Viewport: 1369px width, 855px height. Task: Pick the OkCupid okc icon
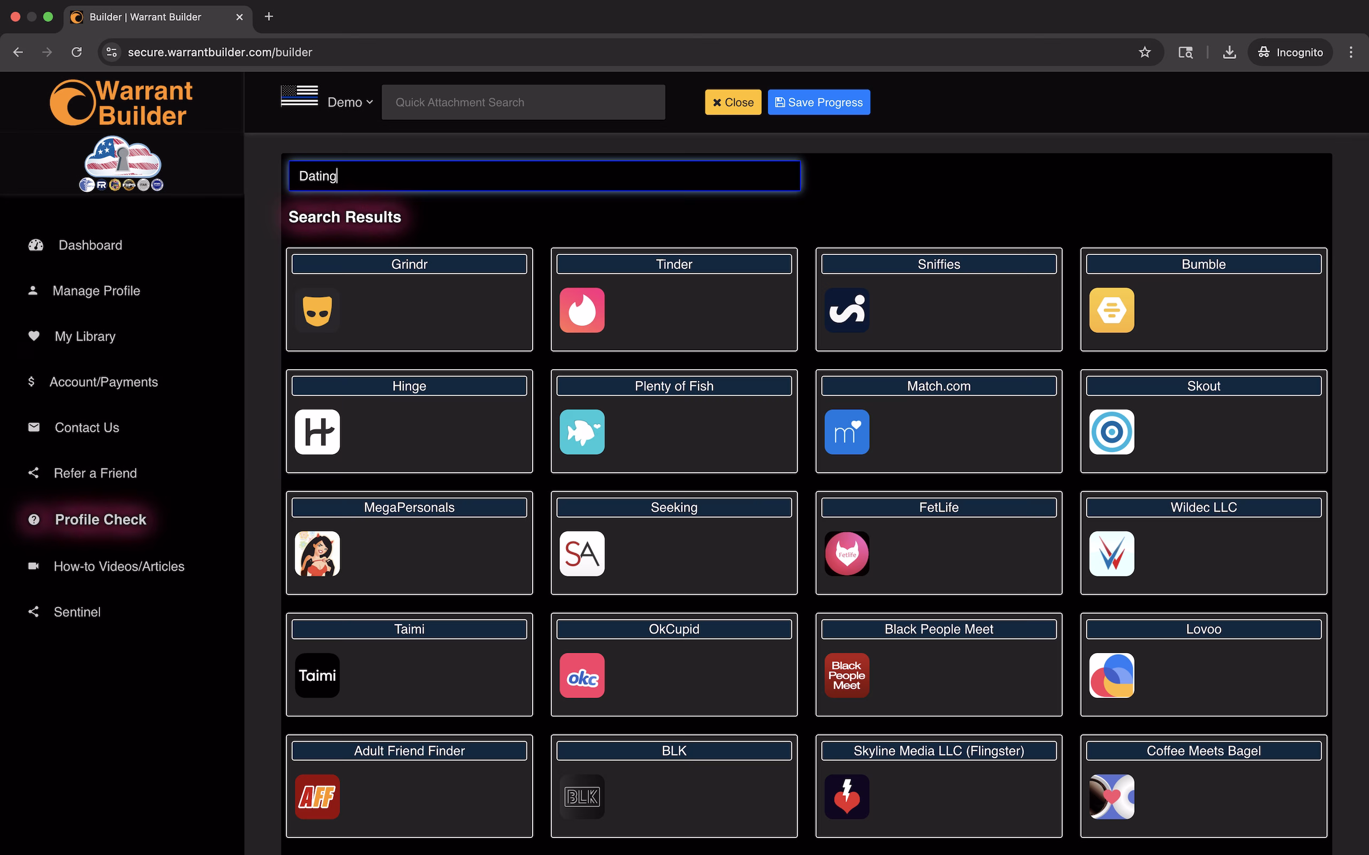pos(581,675)
